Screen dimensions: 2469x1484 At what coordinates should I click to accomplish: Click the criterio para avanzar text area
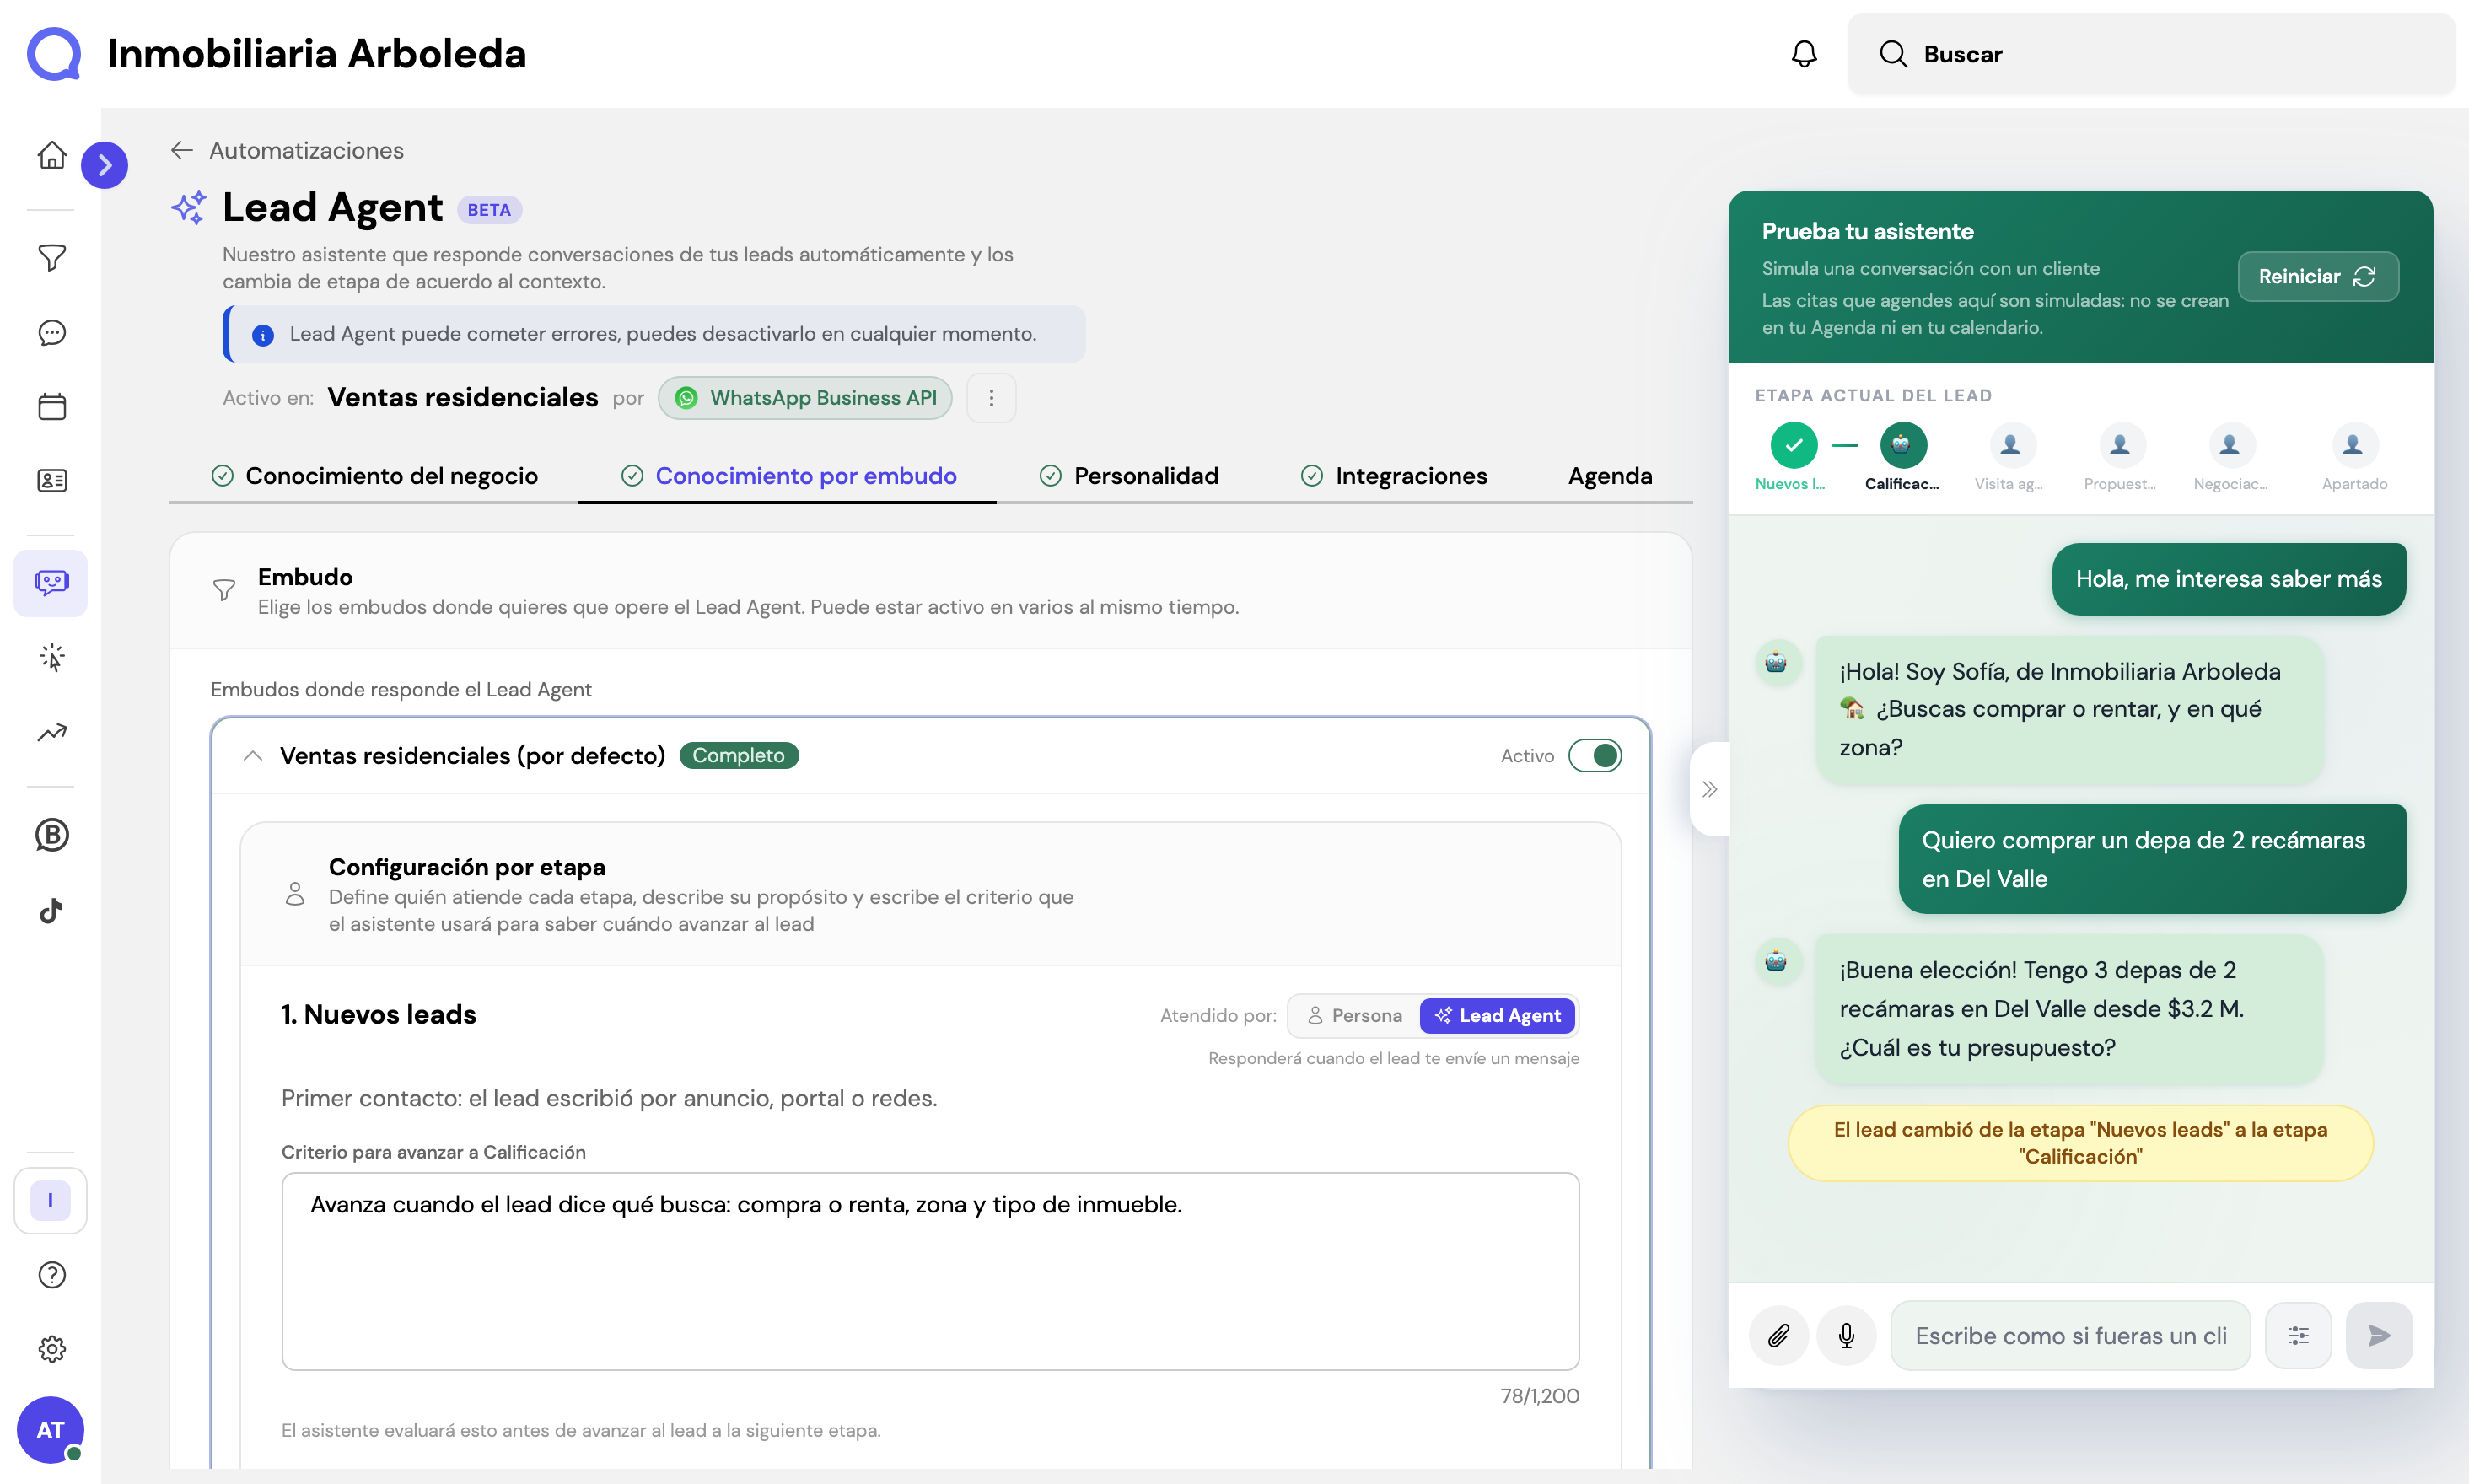[930, 1271]
